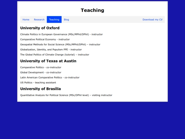Select Comparative Politics - co-instructor line

pos(41,67)
